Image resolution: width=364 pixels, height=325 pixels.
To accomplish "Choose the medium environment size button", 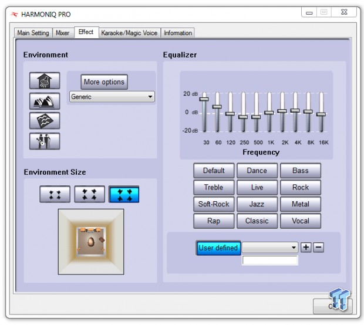I will 89,194.
